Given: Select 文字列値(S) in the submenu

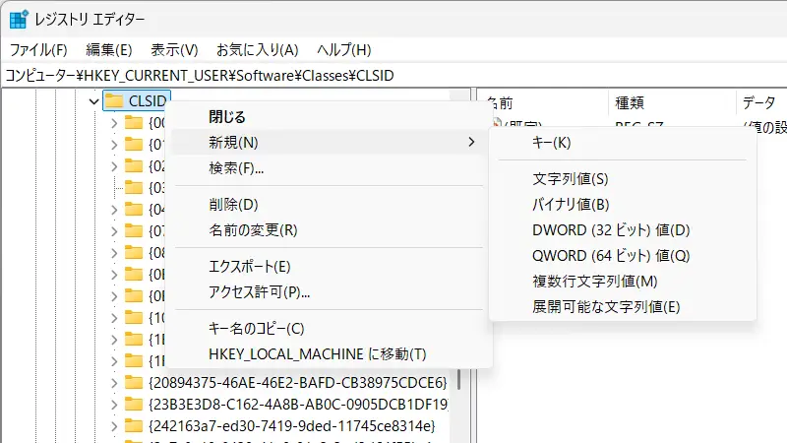Looking at the screenshot, I should click(571, 179).
